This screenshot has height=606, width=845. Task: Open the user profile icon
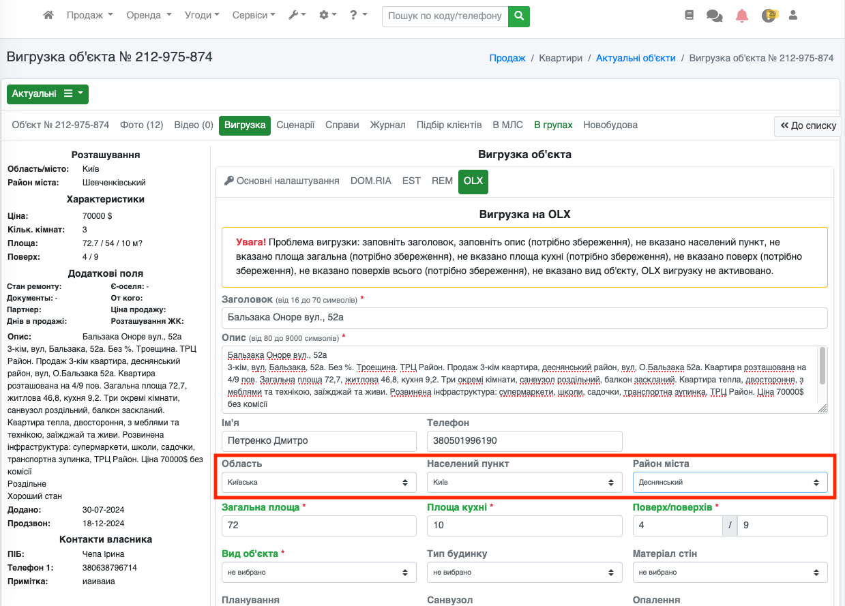tap(792, 16)
